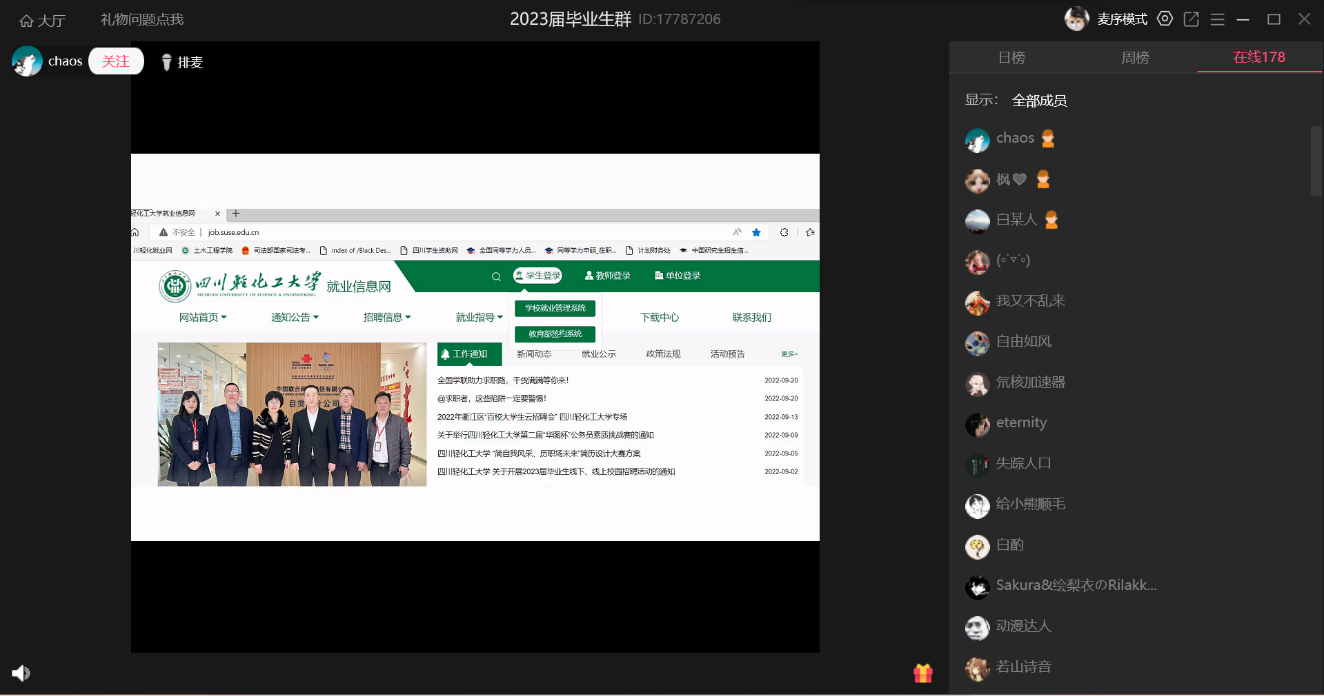Open 计划财务处 bookmark
The width and height of the screenshot is (1324, 696).
click(648, 250)
